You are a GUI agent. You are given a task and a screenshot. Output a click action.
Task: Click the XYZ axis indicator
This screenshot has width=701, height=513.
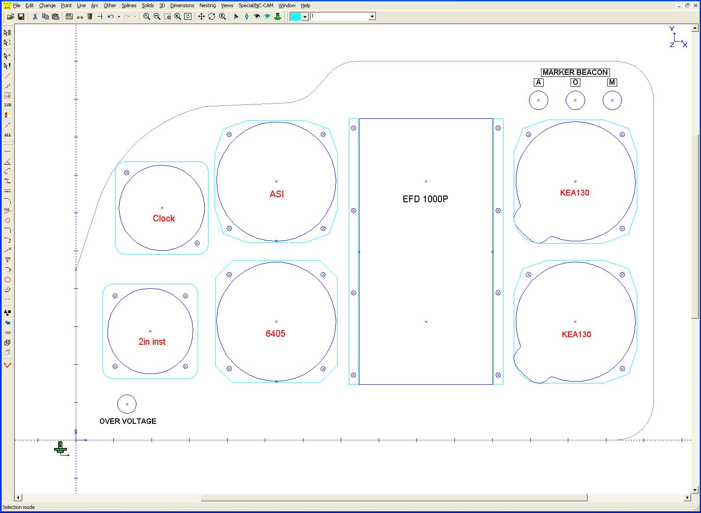click(x=678, y=37)
